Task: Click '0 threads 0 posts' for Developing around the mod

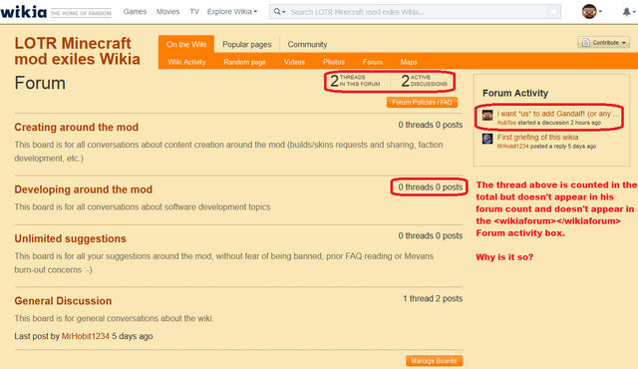Action: 430,187
